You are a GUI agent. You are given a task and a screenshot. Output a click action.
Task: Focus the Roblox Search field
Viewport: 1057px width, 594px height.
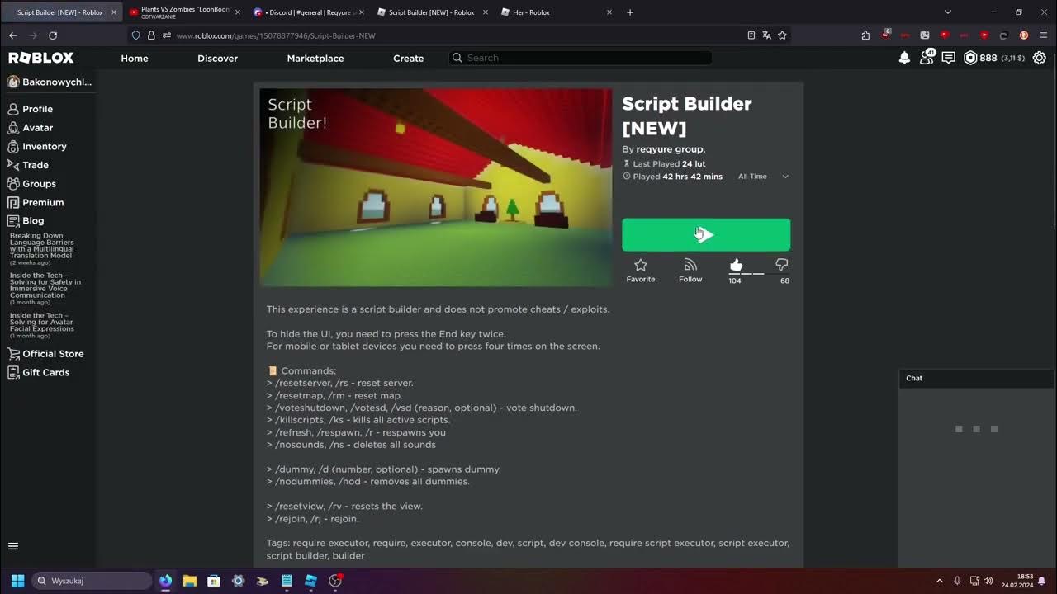point(581,58)
